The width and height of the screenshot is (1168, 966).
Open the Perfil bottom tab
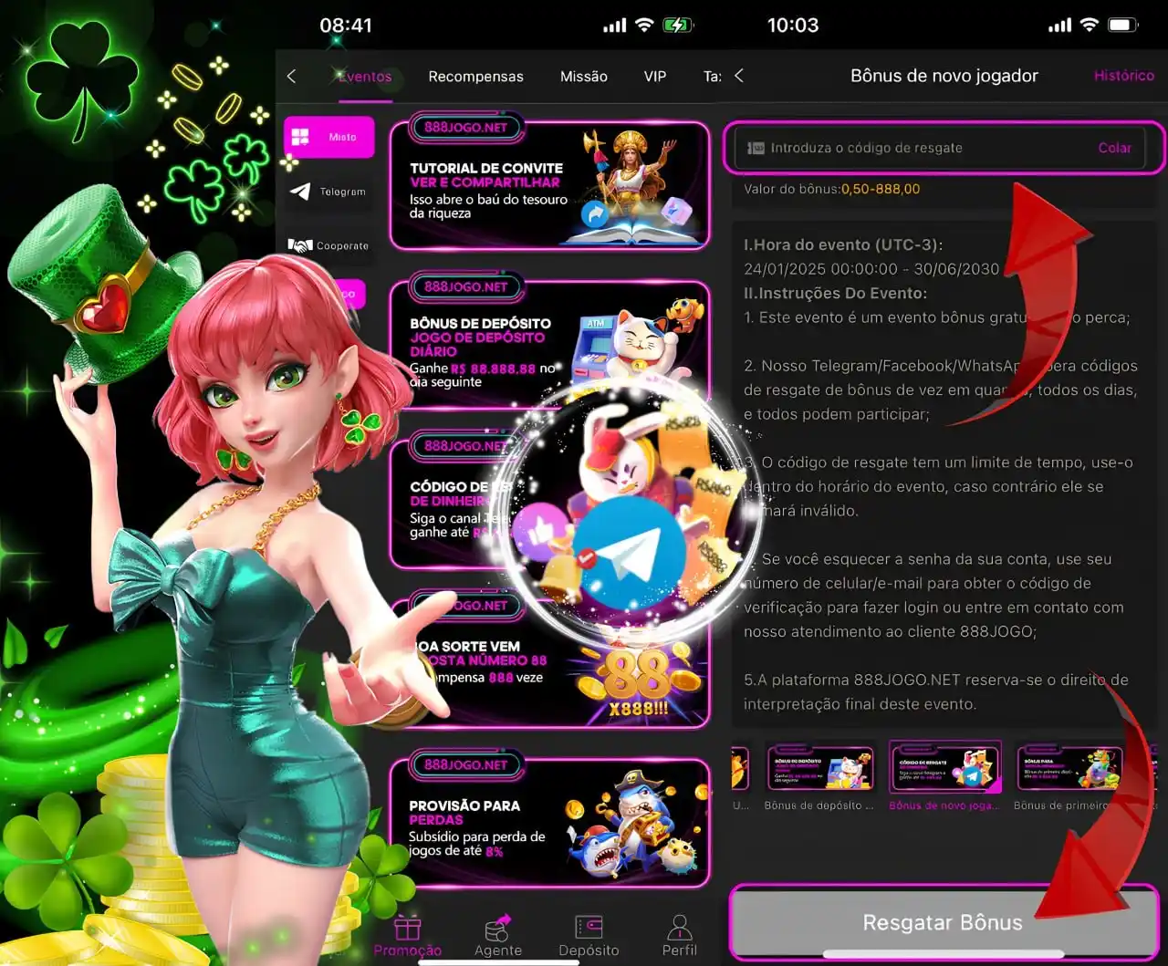[679, 936]
